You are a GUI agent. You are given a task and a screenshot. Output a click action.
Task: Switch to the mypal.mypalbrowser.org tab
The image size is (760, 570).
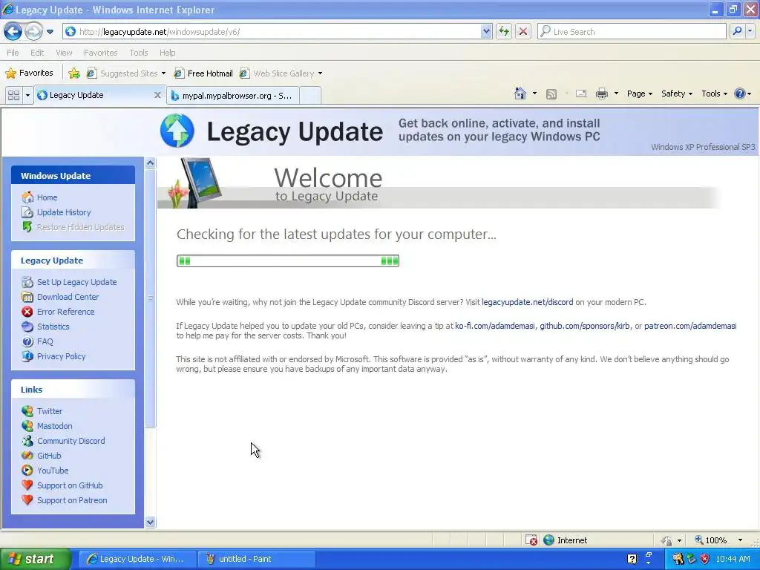coord(232,96)
